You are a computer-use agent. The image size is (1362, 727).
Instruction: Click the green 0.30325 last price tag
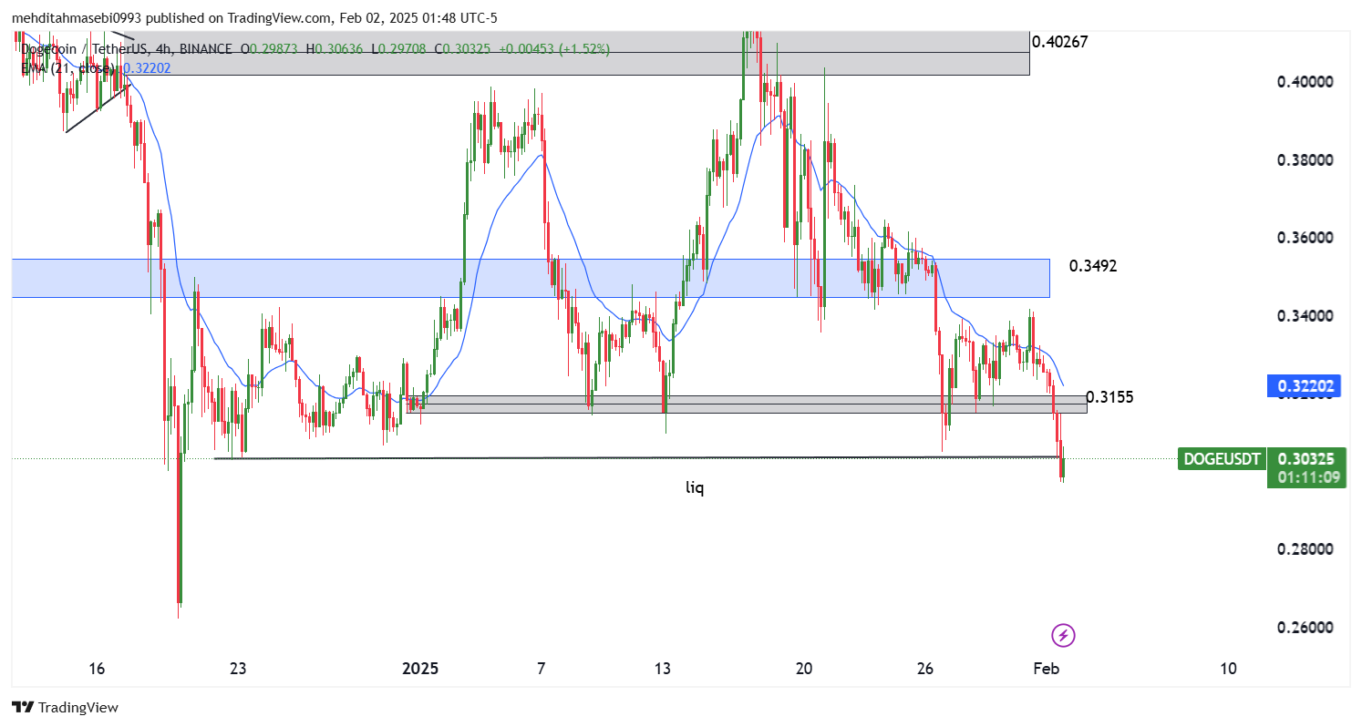tap(1306, 458)
